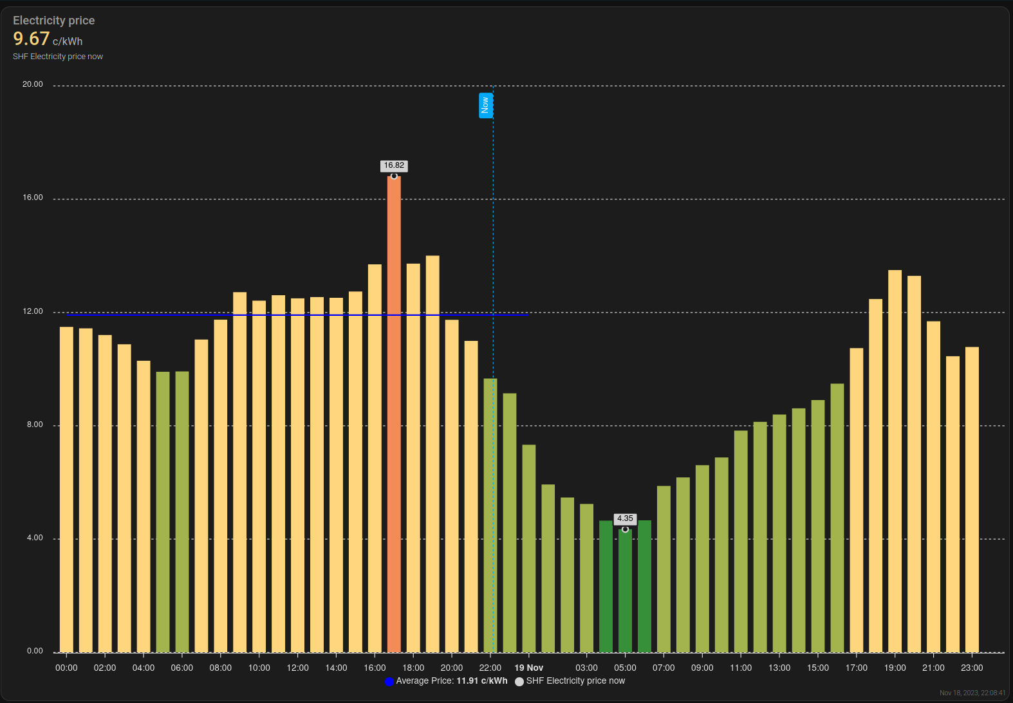Click the 16.82 peak price data label
The image size is (1013, 703).
pos(394,166)
